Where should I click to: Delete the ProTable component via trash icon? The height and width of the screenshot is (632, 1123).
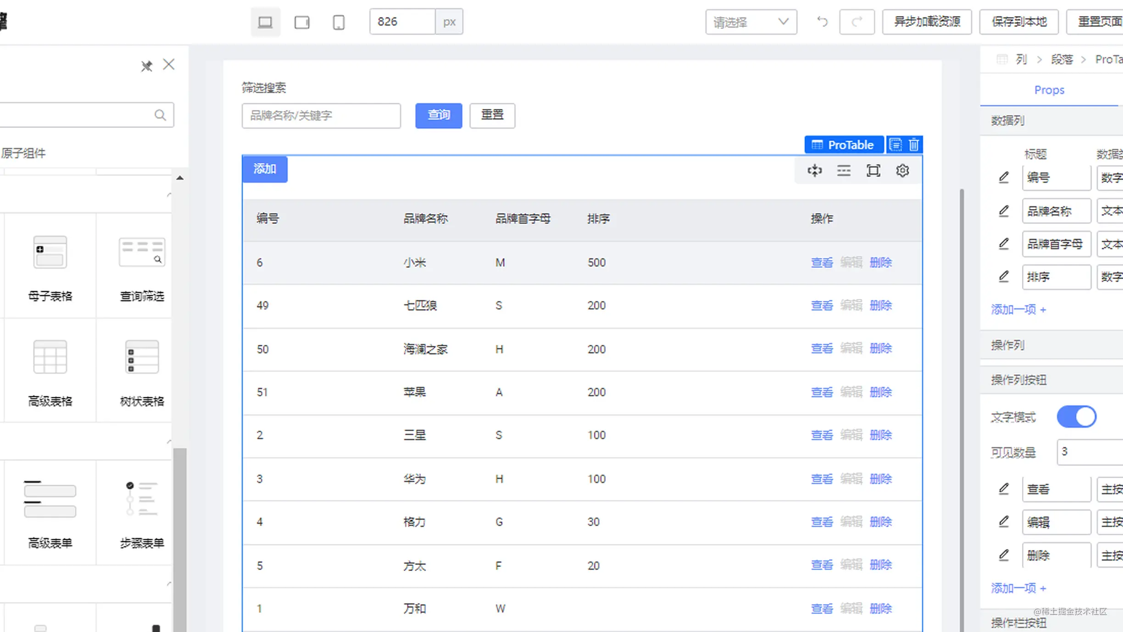click(913, 144)
